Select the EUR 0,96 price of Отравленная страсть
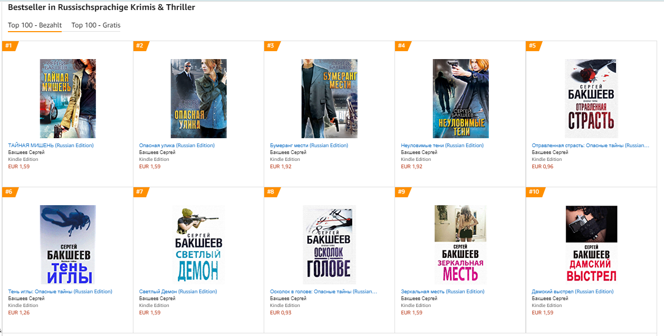Screen dimensions: 664x336 [x=543, y=167]
